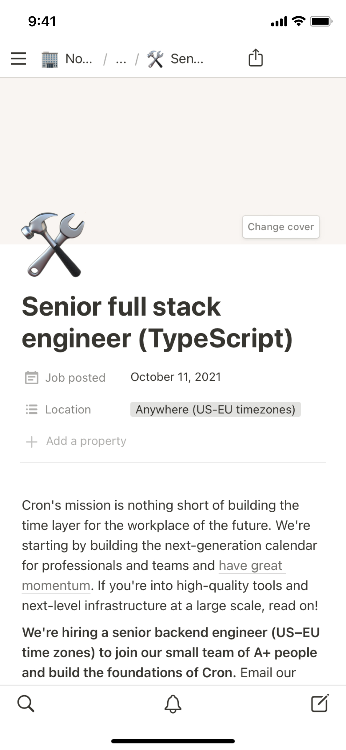Viewport: 346px width, 750px height.
Task: Tap the Job posted calendar icon
Action: pyautogui.click(x=31, y=377)
